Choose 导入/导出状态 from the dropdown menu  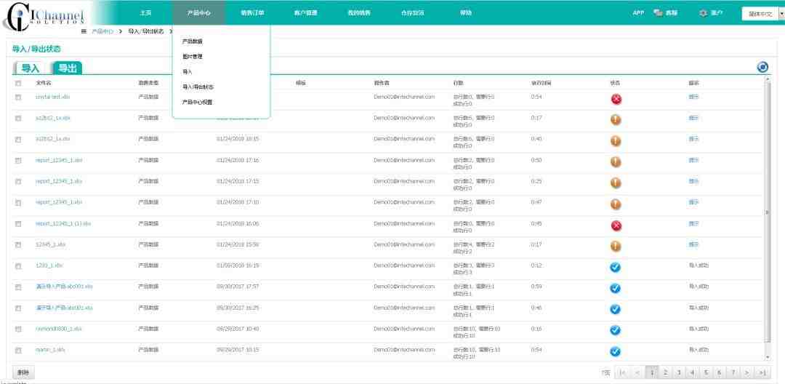[198, 87]
